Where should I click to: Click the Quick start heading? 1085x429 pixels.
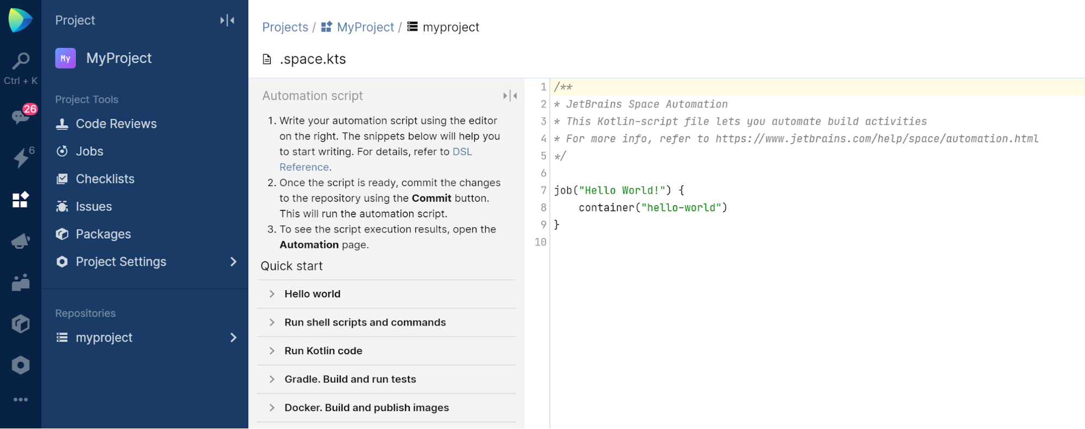coord(291,266)
